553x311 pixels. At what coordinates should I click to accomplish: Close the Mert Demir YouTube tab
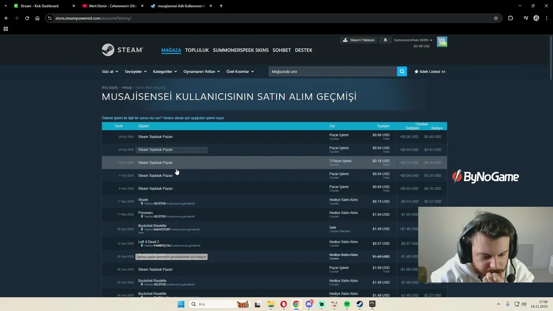click(x=142, y=6)
